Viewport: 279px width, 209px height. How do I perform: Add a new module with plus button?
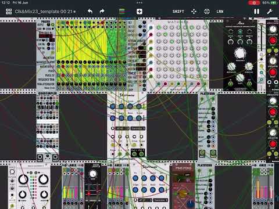pos(139,12)
